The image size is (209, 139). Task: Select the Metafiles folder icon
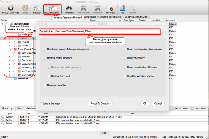point(15,79)
